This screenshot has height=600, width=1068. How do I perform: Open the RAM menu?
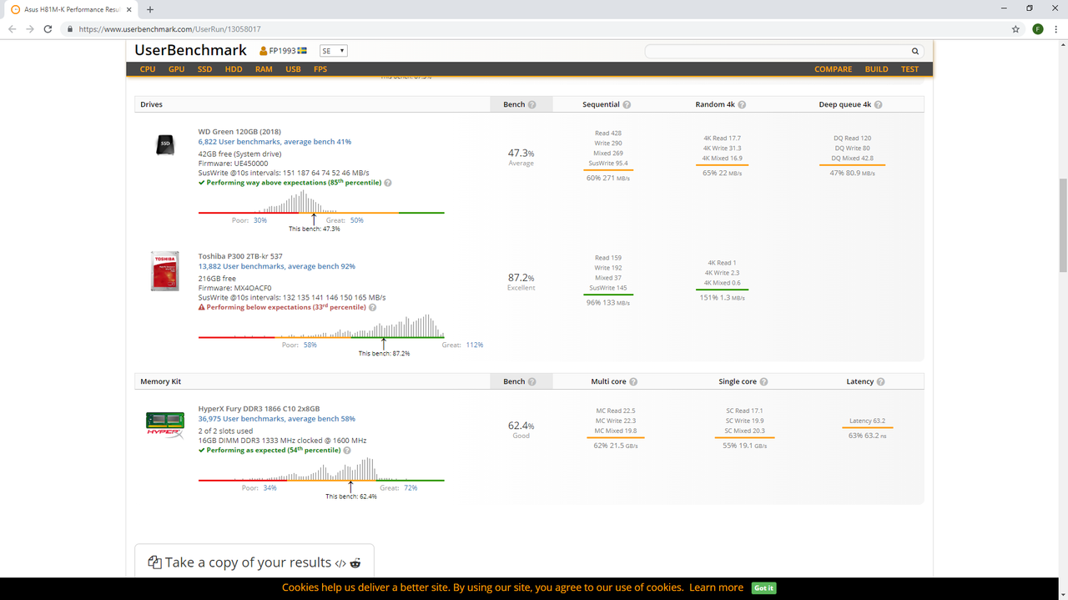(264, 69)
